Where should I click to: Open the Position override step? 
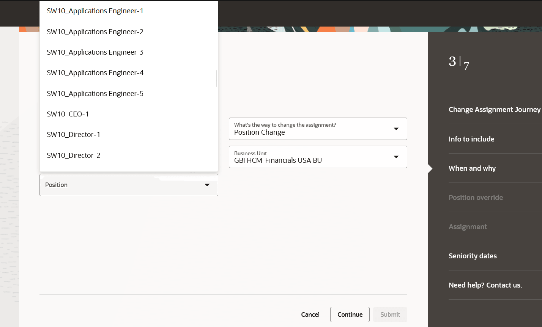(x=476, y=197)
